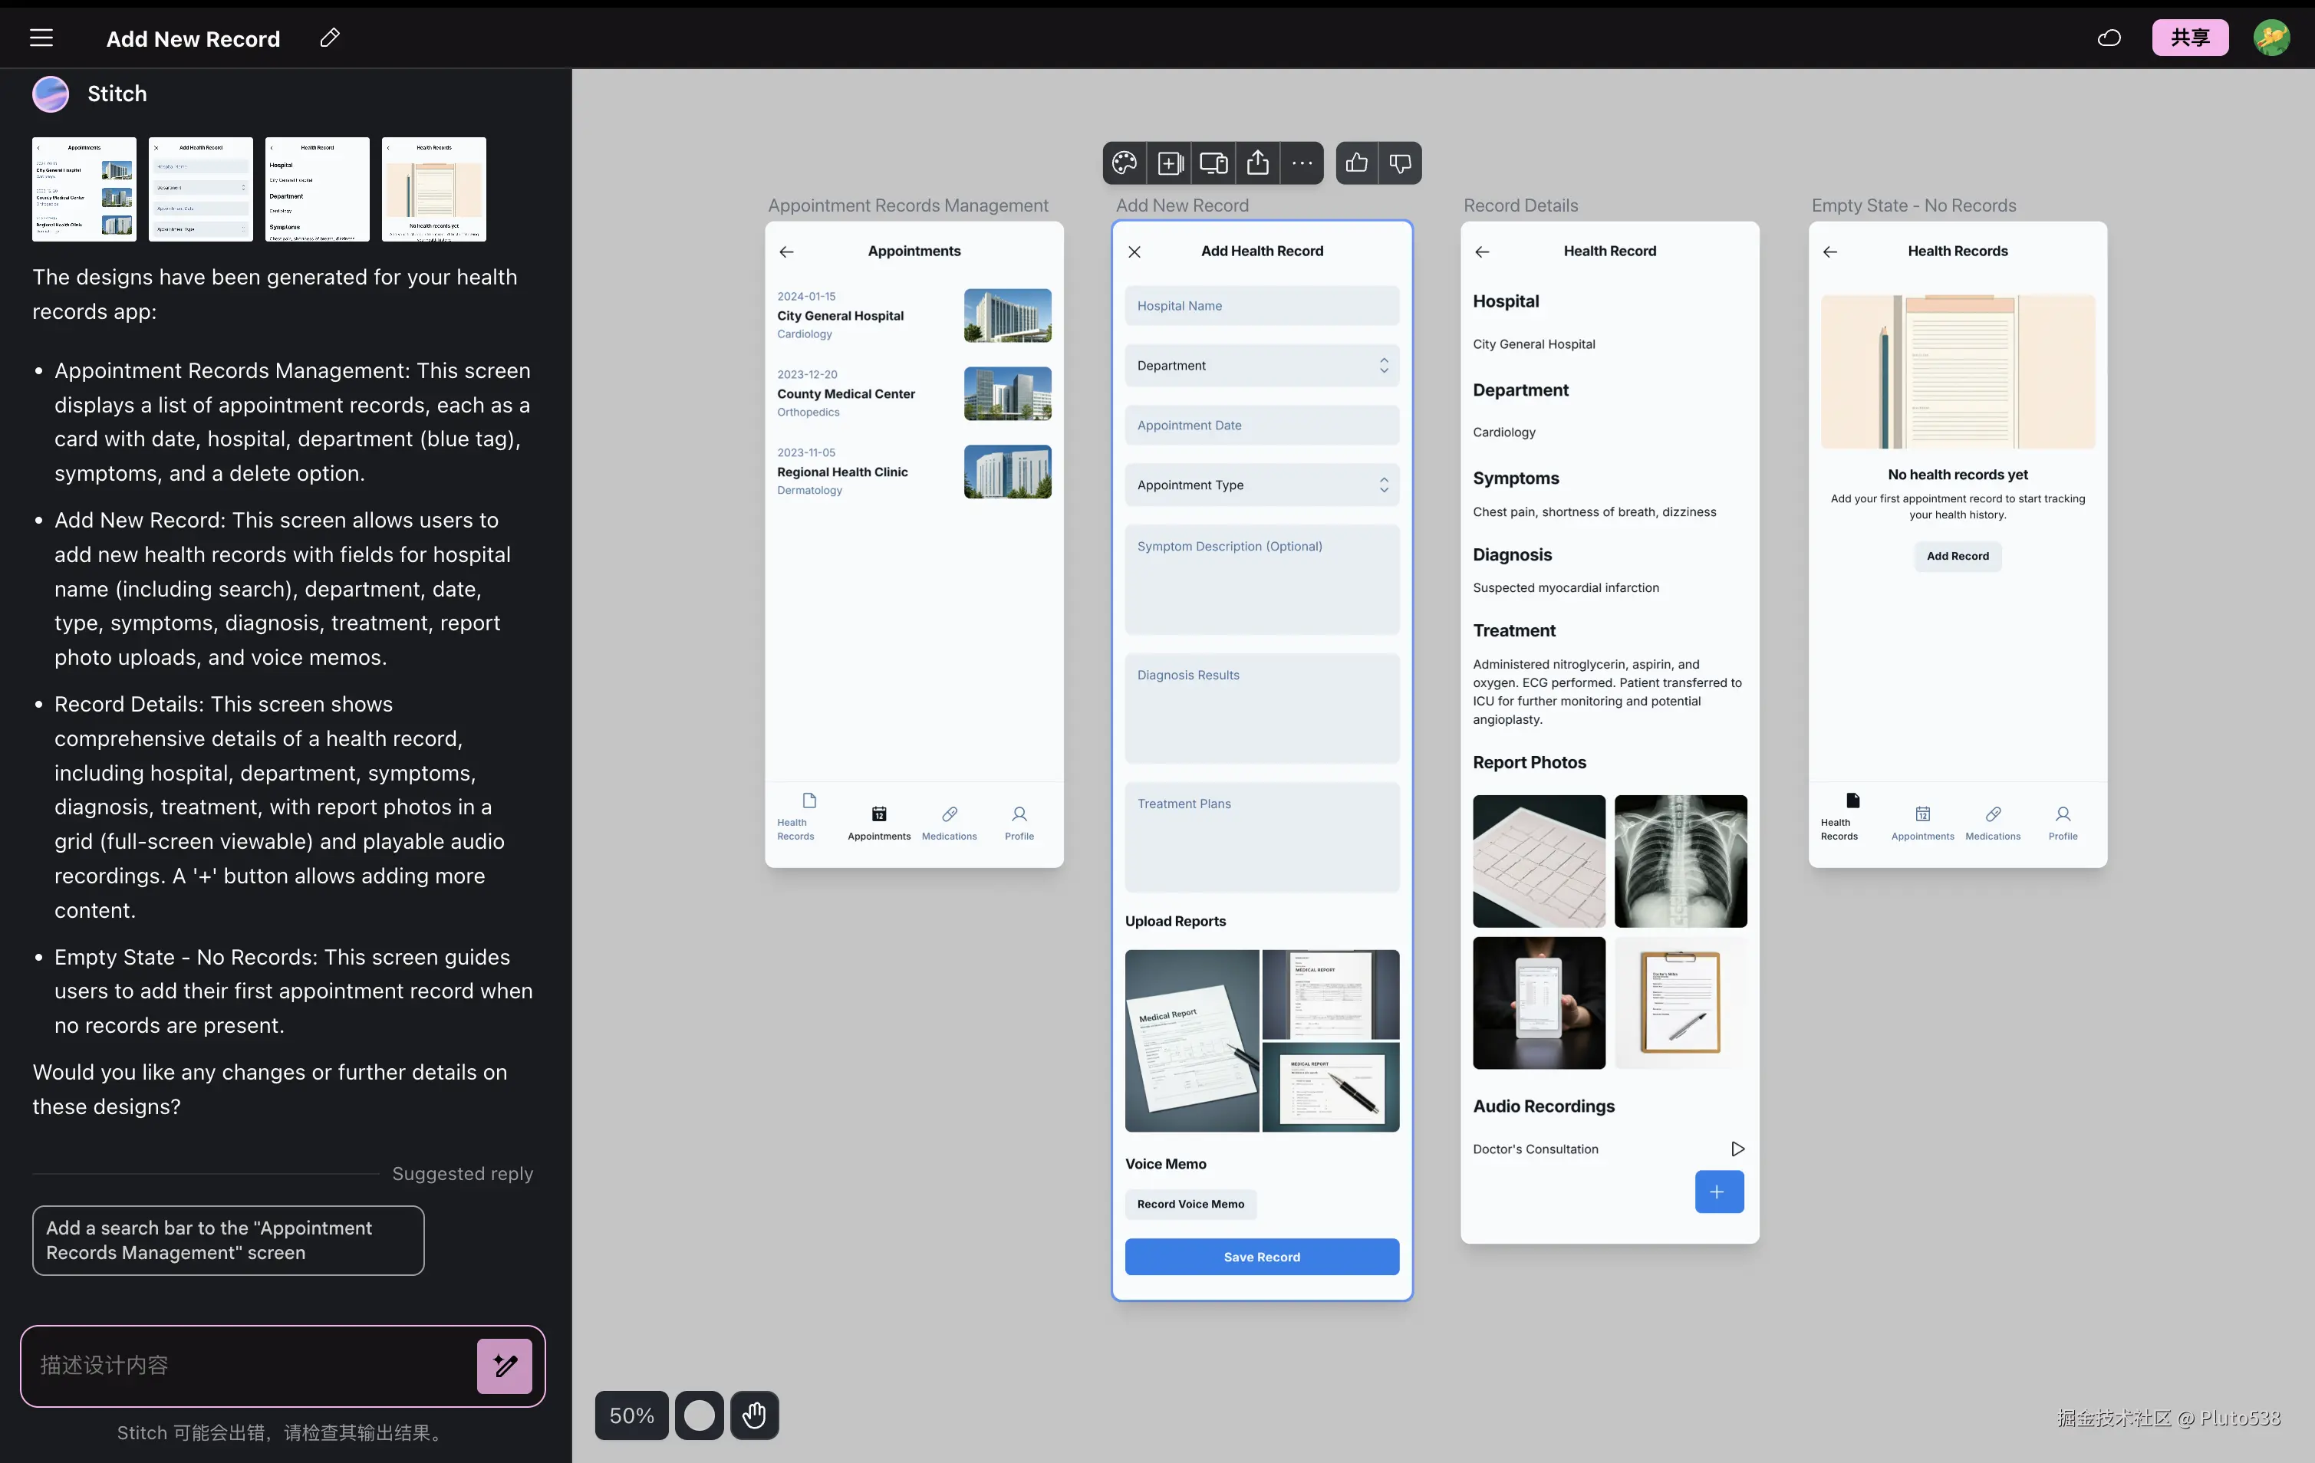
Task: Give thumbs up feedback
Action: [1356, 163]
